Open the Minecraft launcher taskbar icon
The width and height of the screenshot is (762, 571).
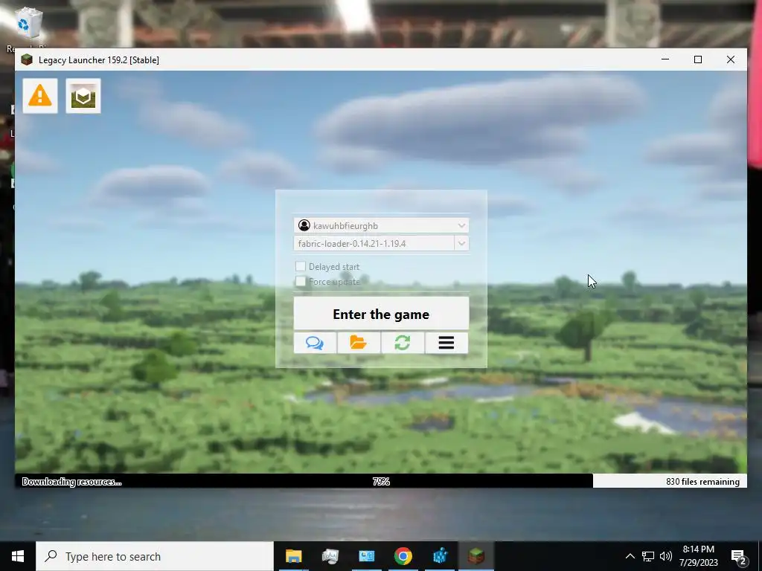[x=476, y=556]
